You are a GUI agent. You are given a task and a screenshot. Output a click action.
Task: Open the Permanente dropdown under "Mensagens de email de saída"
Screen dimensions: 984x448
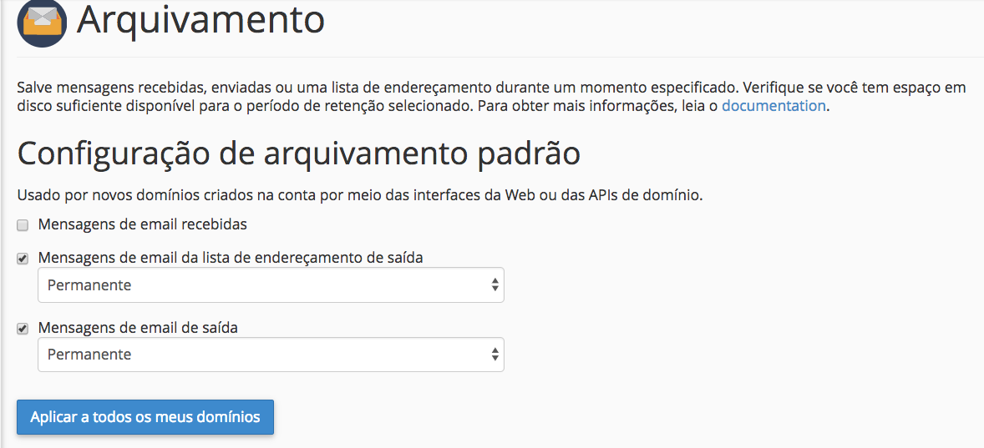tap(271, 355)
